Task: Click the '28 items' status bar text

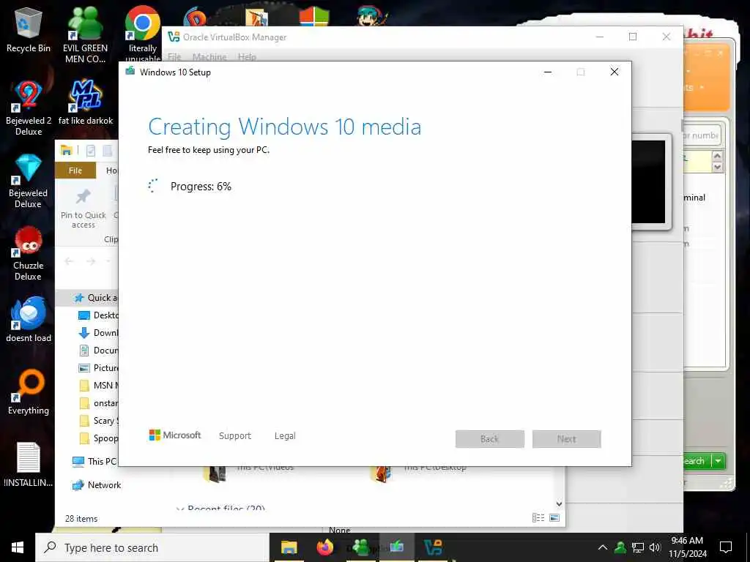Action: [x=81, y=519]
